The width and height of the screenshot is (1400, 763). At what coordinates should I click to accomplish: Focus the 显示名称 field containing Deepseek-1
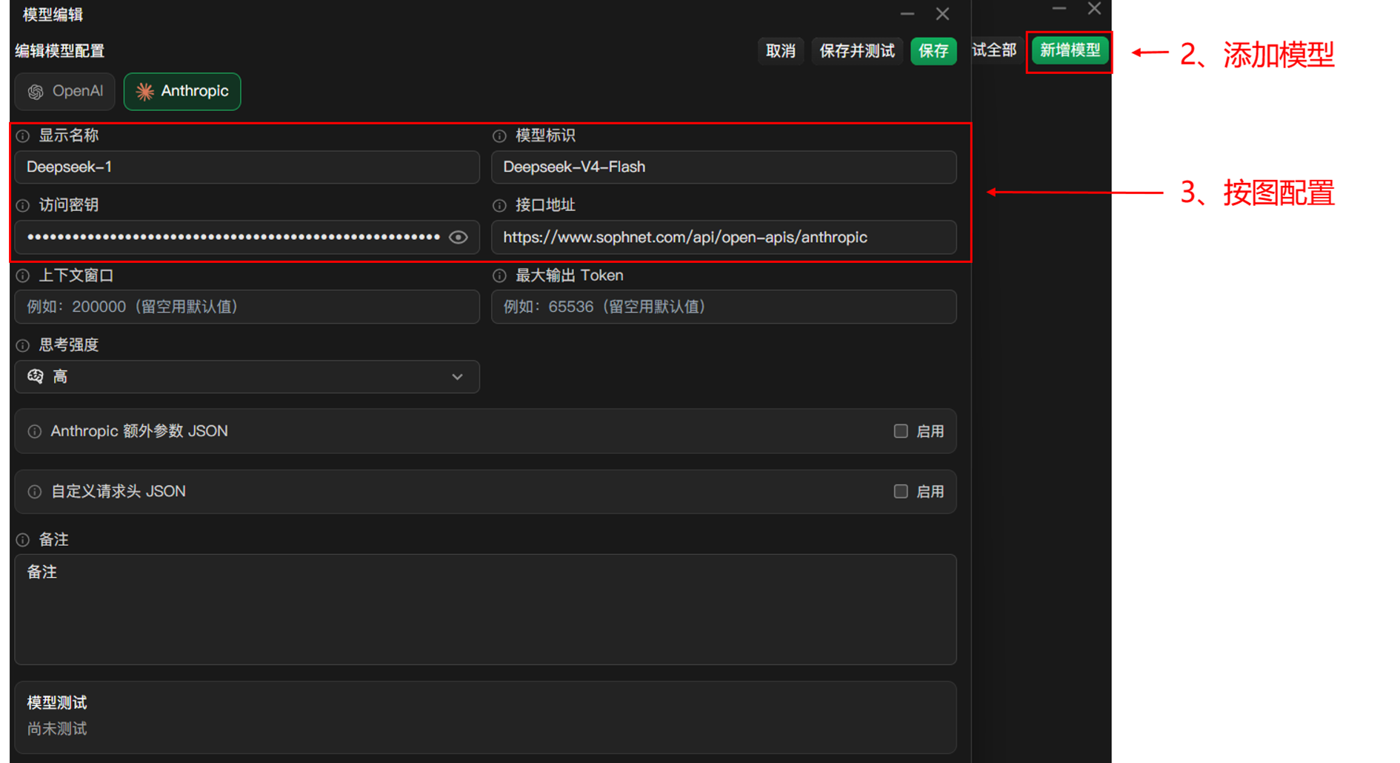tap(247, 167)
